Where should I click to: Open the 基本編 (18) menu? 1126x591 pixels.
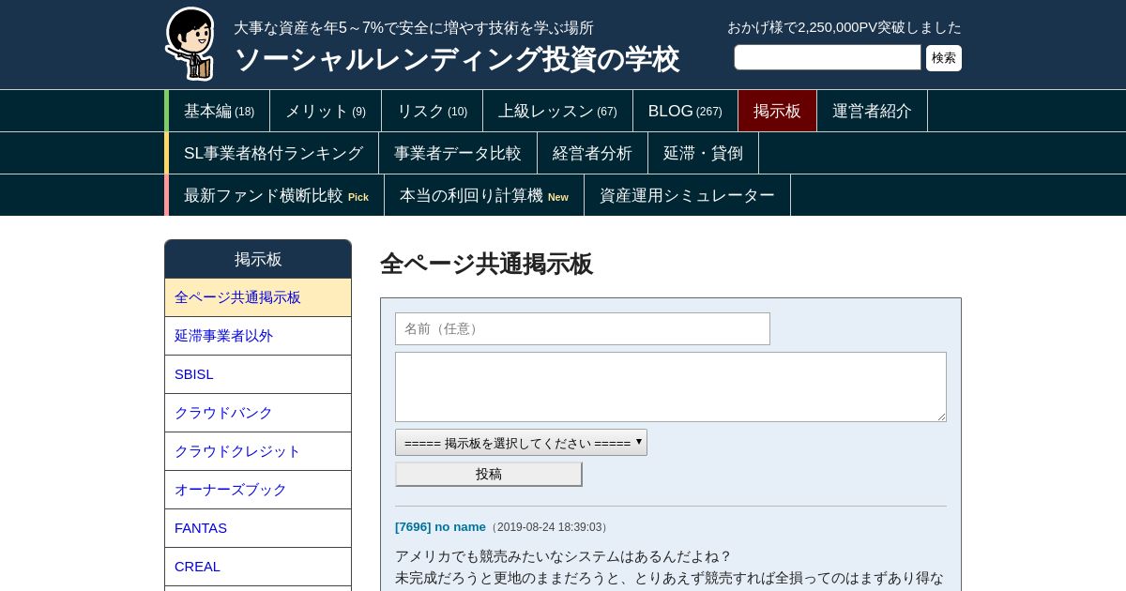(x=219, y=111)
